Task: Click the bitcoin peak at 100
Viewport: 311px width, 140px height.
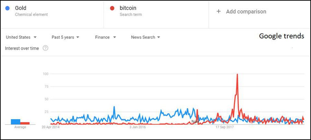Action: (237, 74)
